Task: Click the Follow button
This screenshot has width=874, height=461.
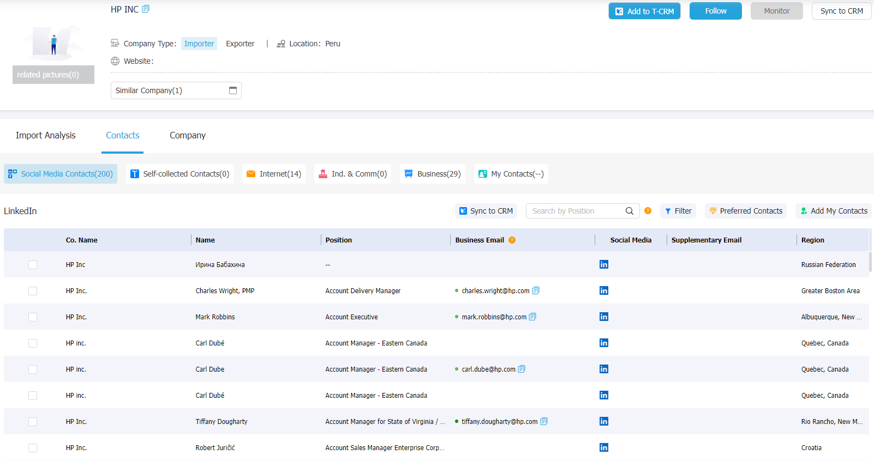Action: point(716,11)
